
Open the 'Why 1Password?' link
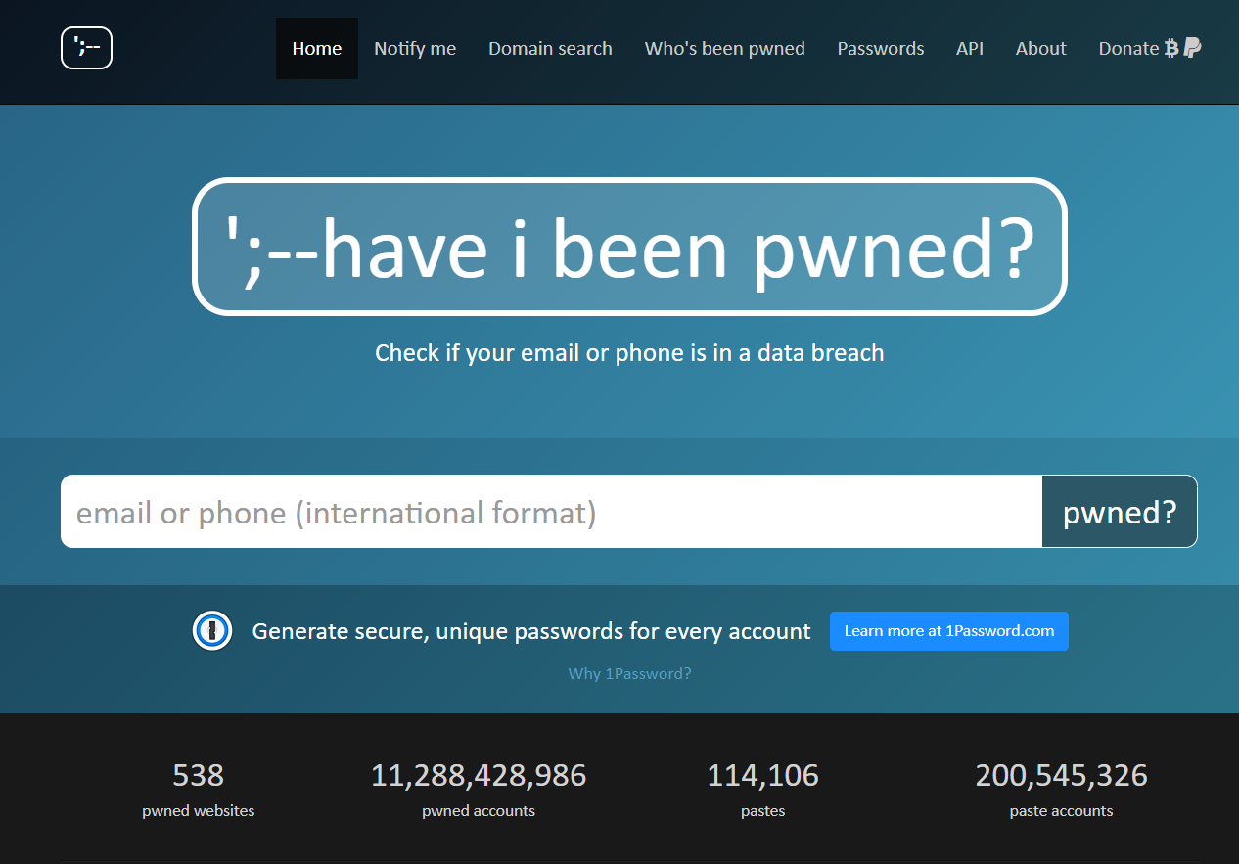(x=629, y=673)
